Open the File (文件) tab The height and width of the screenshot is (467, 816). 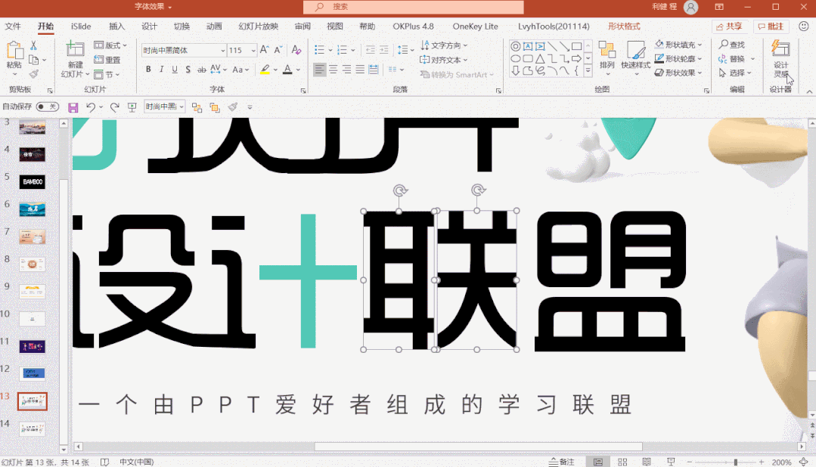pos(13,26)
